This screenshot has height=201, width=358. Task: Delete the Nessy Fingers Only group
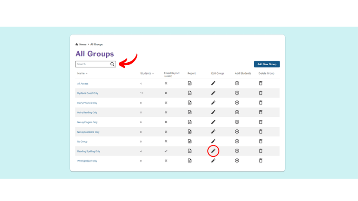point(261,122)
